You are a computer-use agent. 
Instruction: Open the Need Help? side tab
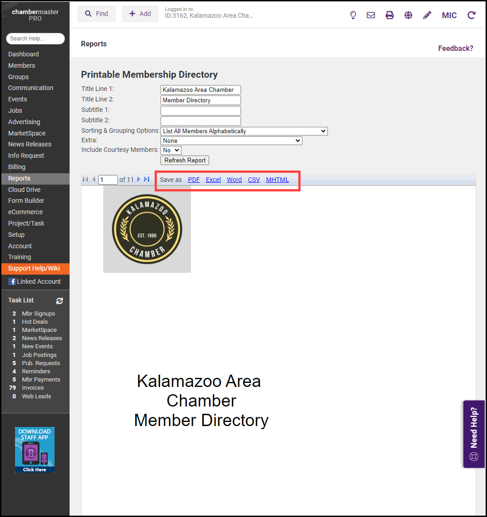[x=474, y=434]
